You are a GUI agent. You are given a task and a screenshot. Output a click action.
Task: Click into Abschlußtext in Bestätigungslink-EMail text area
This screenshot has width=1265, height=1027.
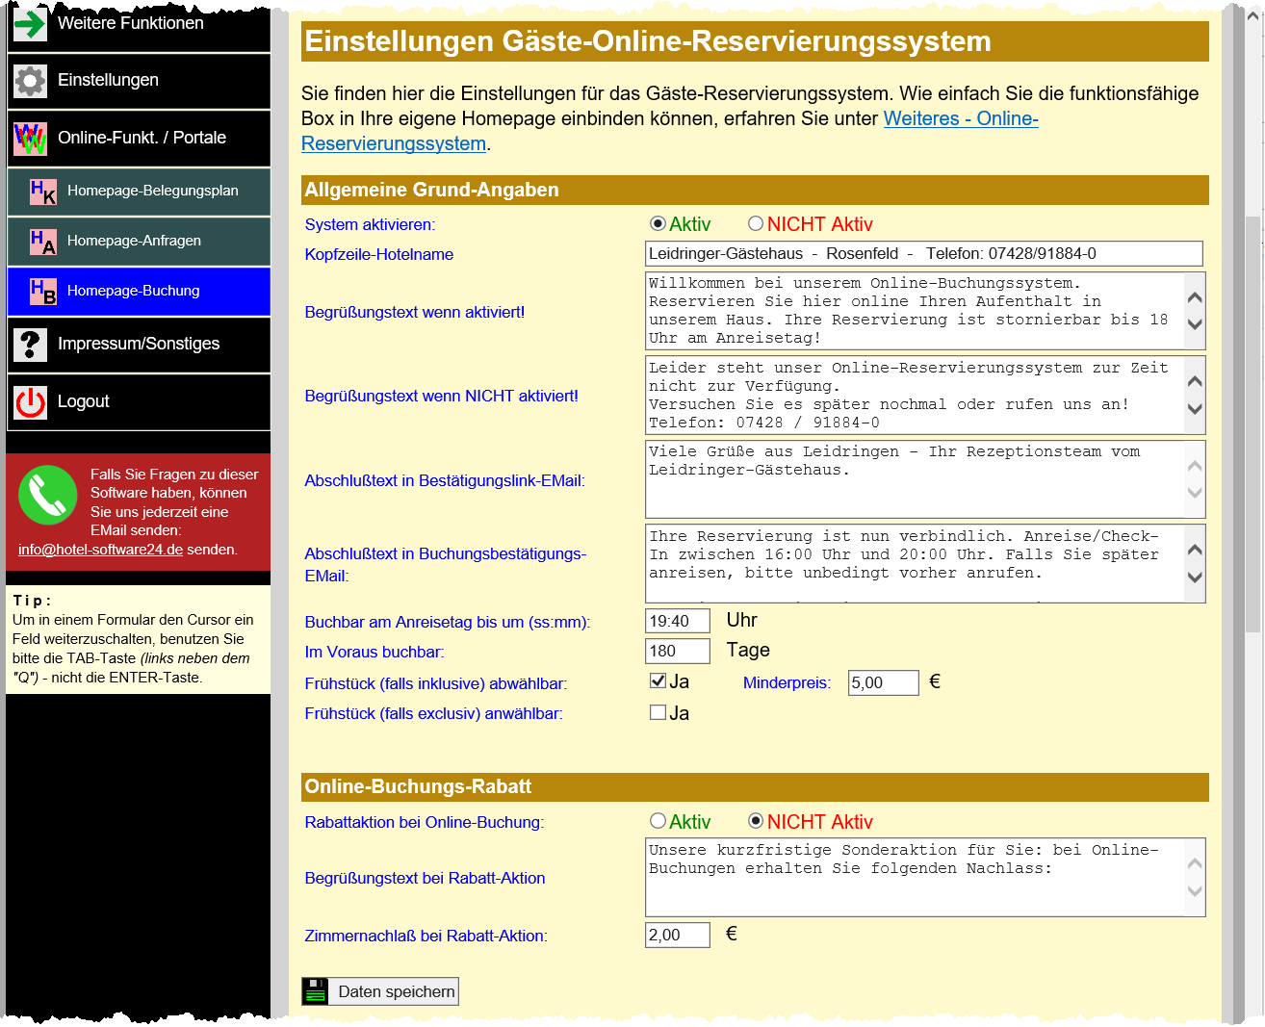(x=915, y=479)
